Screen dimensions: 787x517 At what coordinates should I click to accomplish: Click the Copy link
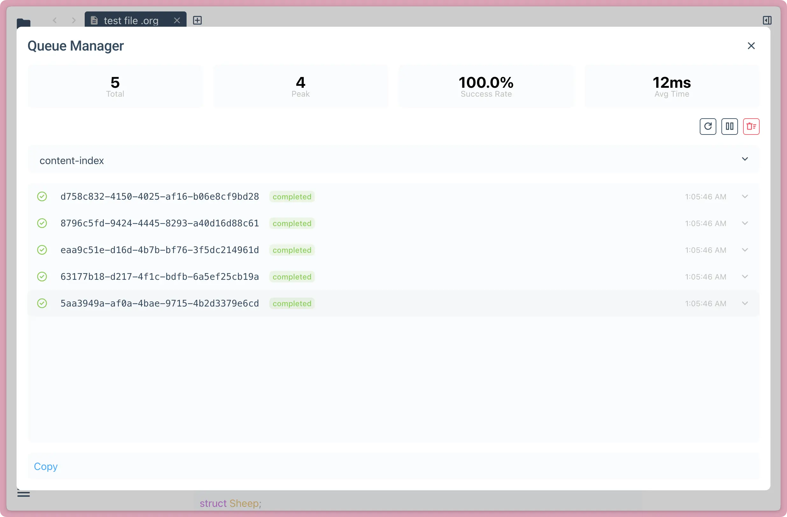tap(45, 466)
